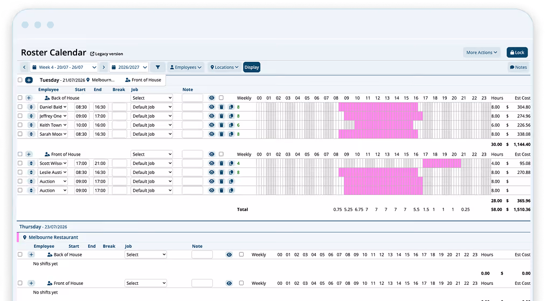Open the filter funnel icon
This screenshot has width=546, height=301.
coord(158,67)
